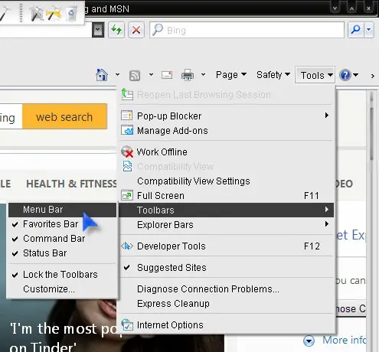Click the Stop red X button
Viewport: 379px width, 352px height.
point(136,30)
